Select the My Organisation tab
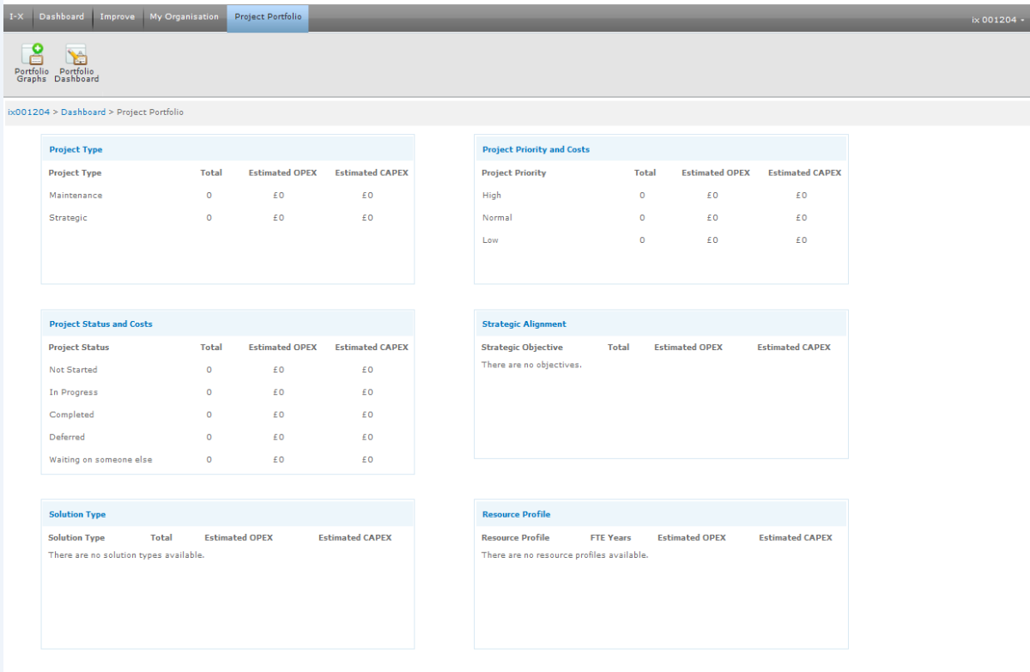Image resolution: width=1030 pixels, height=672 pixels. 184,16
